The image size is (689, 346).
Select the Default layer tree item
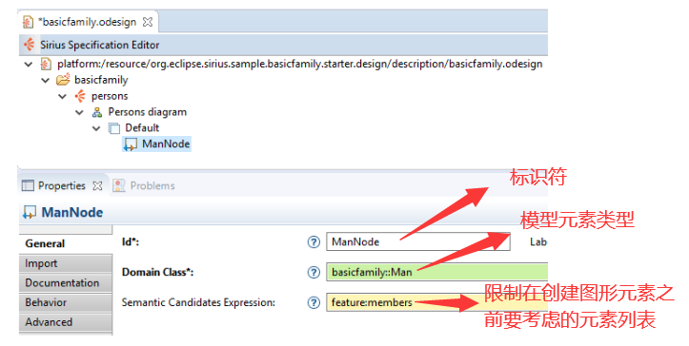click(x=142, y=128)
